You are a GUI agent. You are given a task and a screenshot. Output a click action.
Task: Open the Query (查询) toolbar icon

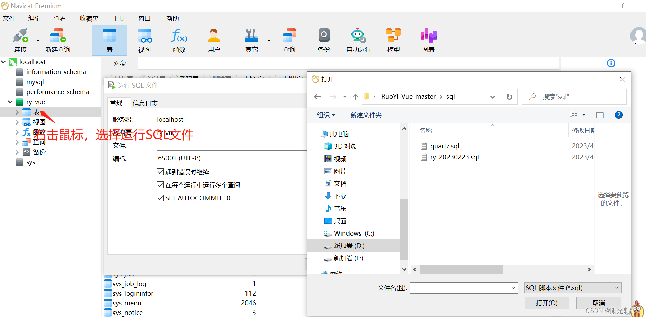(x=289, y=40)
